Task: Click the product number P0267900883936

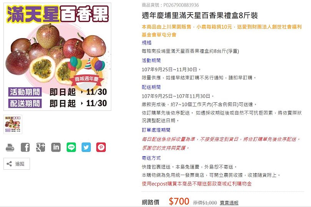Action: coord(181,5)
